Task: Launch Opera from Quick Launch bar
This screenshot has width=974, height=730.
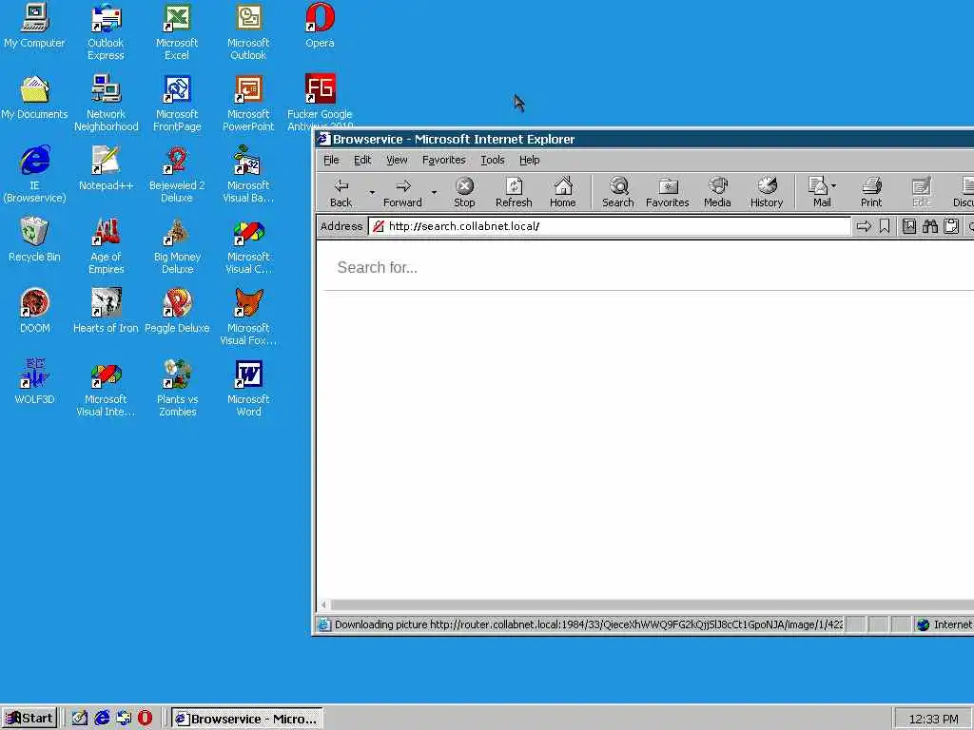Action: (145, 719)
